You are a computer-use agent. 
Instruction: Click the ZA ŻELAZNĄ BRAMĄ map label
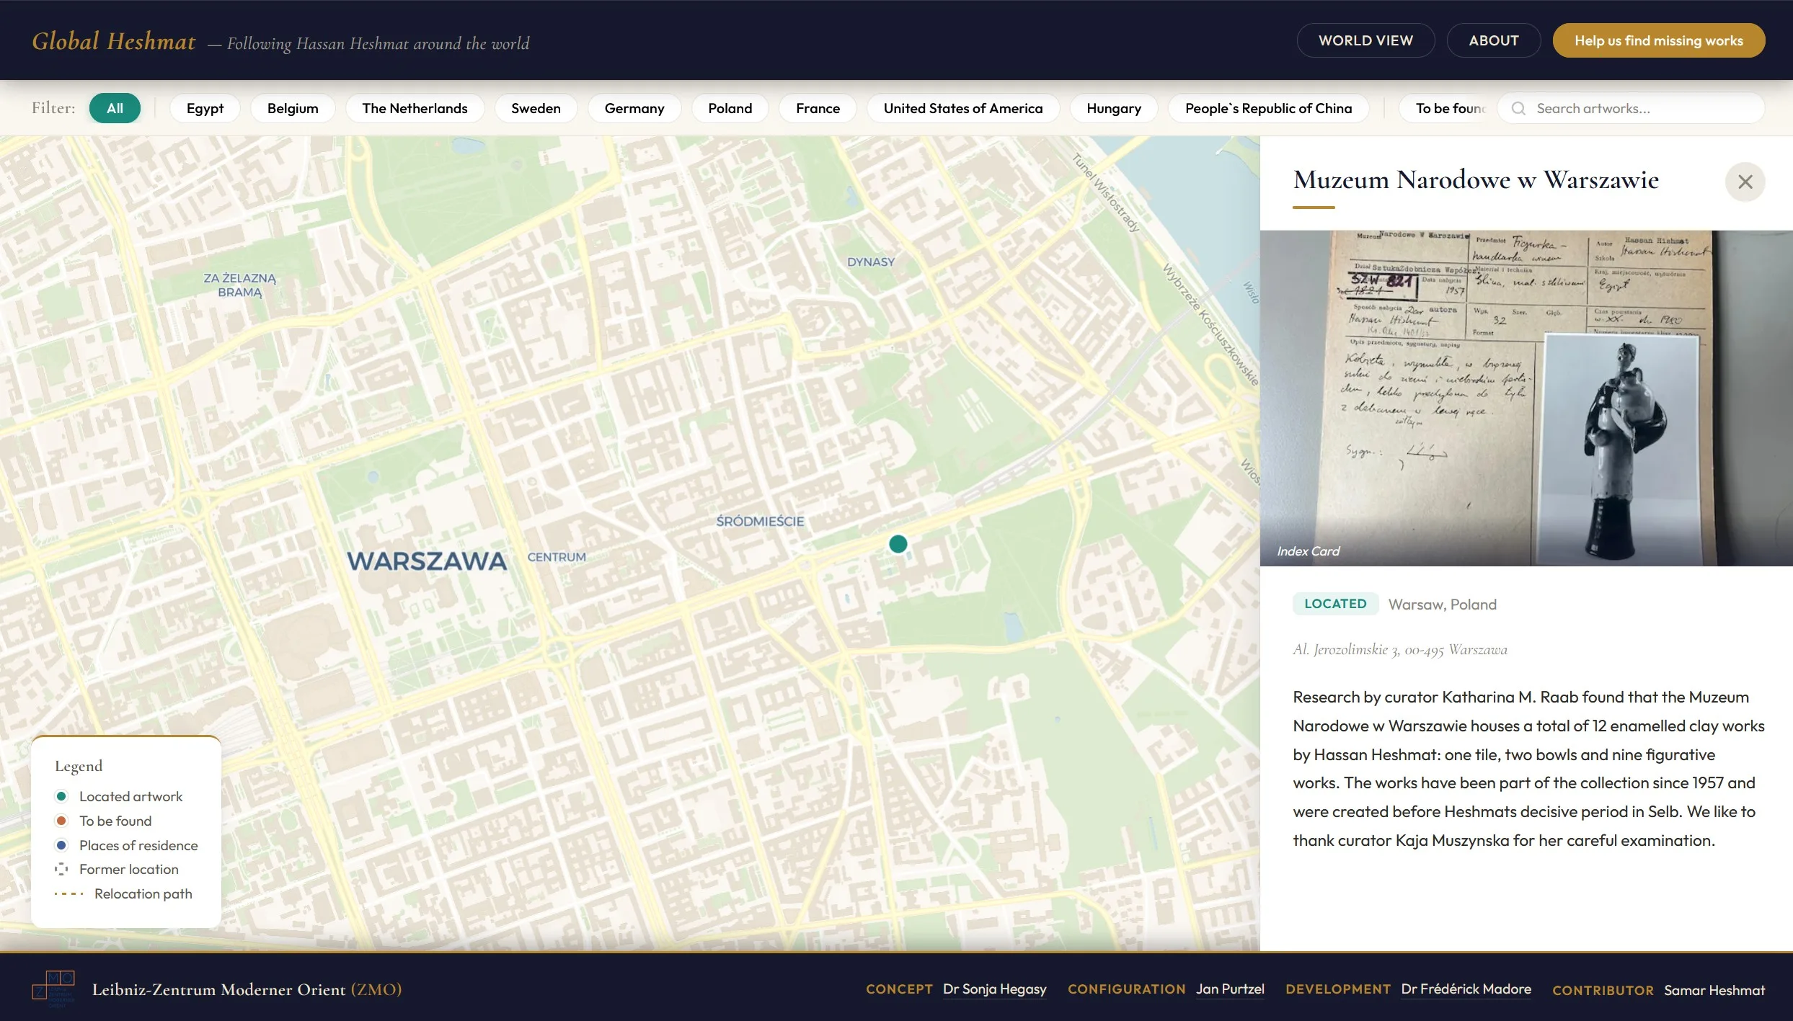pyautogui.click(x=239, y=285)
